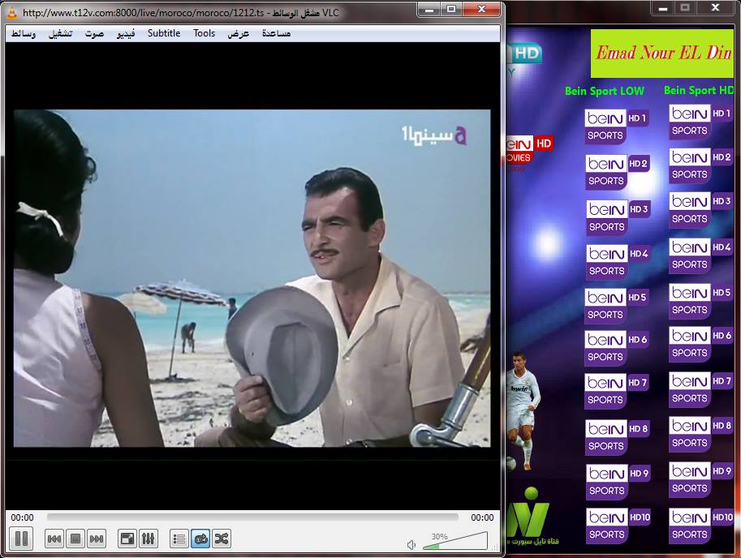The image size is (741, 558).
Task: Open the مساعدة (Help) menu
Action: [x=277, y=33]
